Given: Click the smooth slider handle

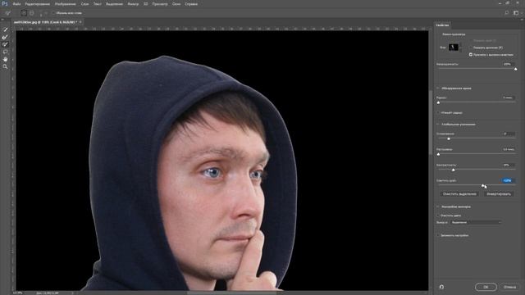Looking at the screenshot, I should point(449,138).
